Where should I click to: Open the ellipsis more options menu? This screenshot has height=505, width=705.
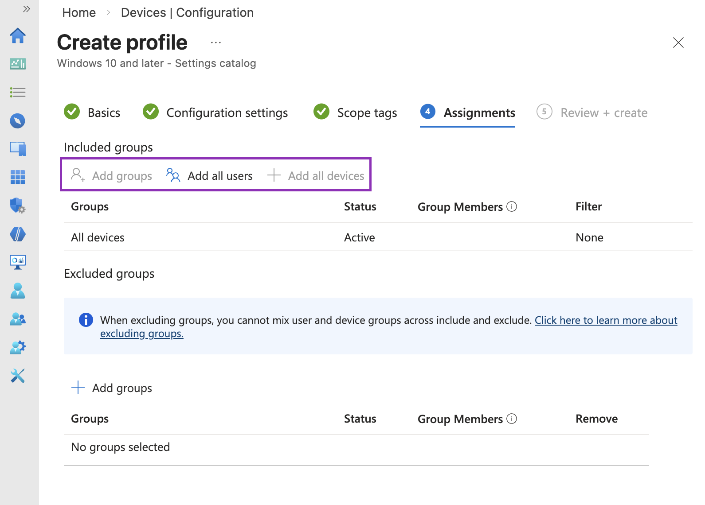point(216,43)
